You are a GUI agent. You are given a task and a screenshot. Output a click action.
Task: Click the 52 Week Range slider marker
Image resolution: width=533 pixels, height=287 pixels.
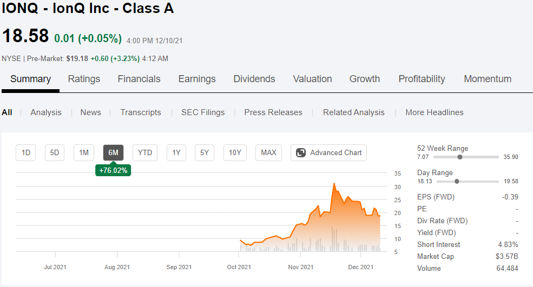(x=460, y=157)
